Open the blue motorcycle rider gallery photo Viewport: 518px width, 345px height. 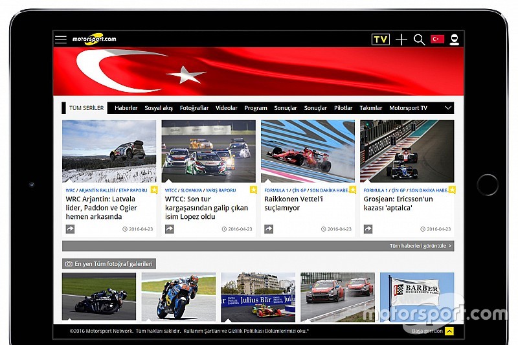click(x=179, y=297)
